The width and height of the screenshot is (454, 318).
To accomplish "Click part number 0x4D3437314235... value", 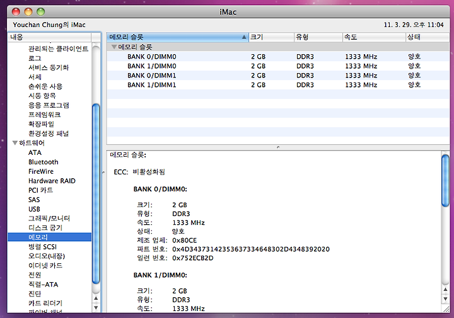I will click(x=251, y=249).
